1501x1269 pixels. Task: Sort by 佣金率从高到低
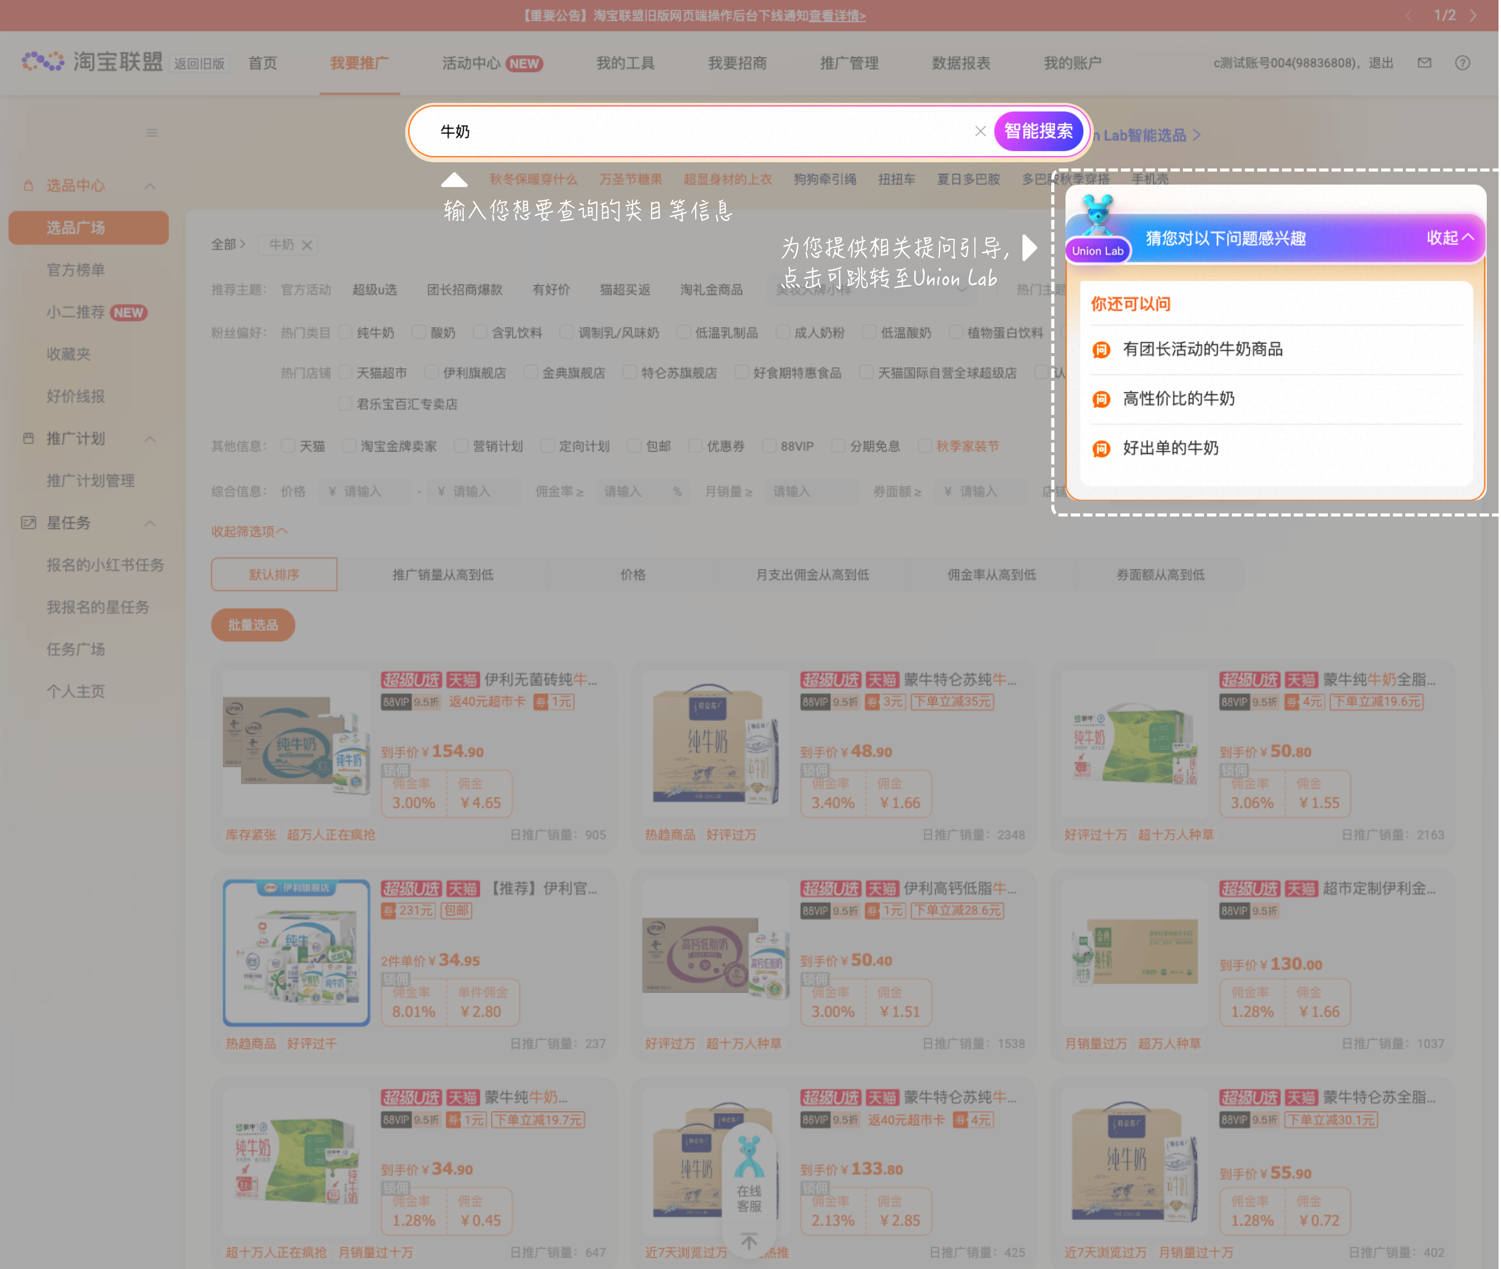(991, 575)
